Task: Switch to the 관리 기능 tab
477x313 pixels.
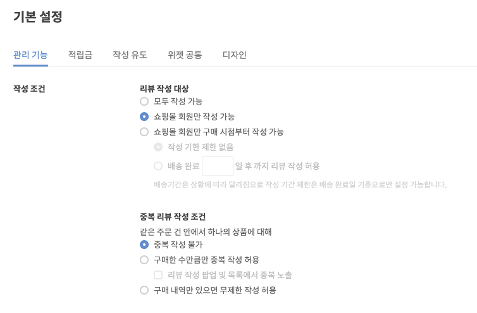Action: (30, 55)
